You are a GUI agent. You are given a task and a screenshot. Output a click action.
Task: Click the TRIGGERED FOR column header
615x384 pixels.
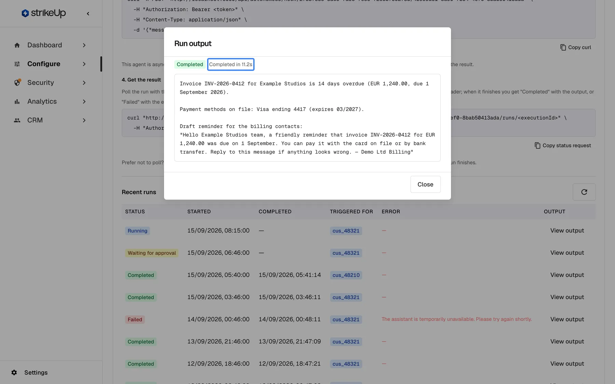(x=351, y=212)
